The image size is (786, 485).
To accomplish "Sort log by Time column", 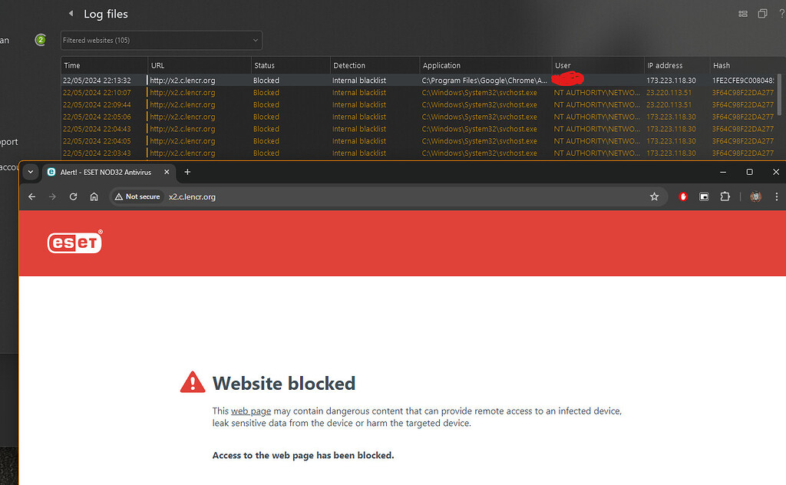I will click(x=104, y=66).
